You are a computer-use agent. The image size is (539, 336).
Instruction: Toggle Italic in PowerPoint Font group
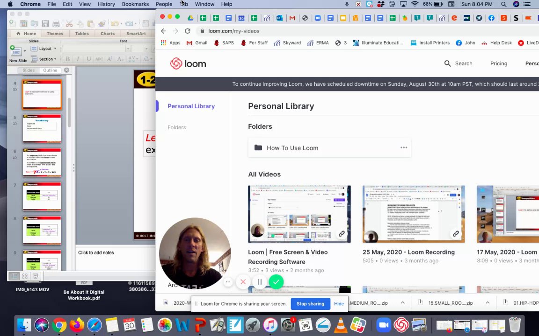[x=78, y=59]
